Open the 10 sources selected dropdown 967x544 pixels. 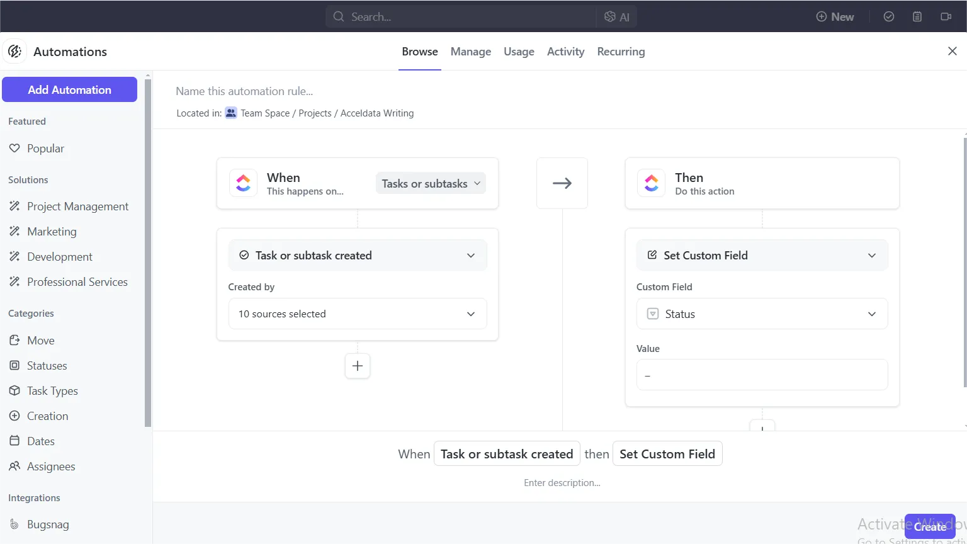point(358,314)
